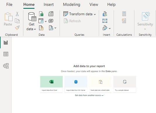Click the Get data database icon
156x113 pixels.
[32, 17]
